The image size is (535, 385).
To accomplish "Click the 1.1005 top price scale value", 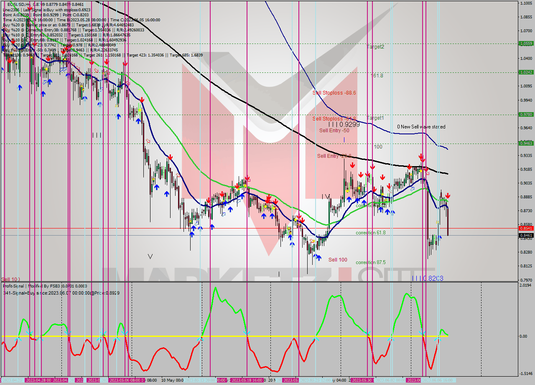I will (x=525, y=3).
